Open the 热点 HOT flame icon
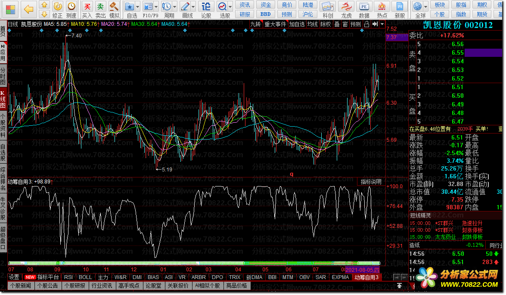Screen dimensions: 506x295 coord(382,6)
